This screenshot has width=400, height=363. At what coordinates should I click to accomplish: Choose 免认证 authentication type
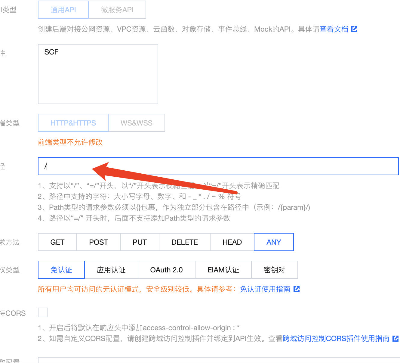tap(61, 270)
